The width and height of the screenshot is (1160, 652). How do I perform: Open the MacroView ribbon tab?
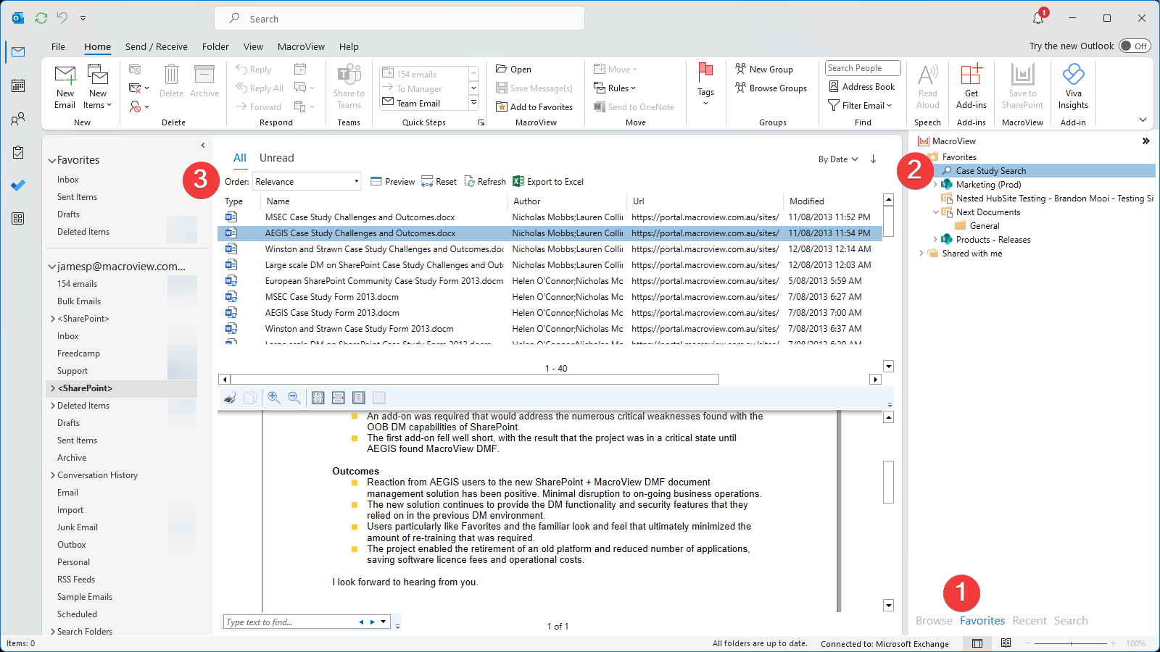tap(301, 46)
